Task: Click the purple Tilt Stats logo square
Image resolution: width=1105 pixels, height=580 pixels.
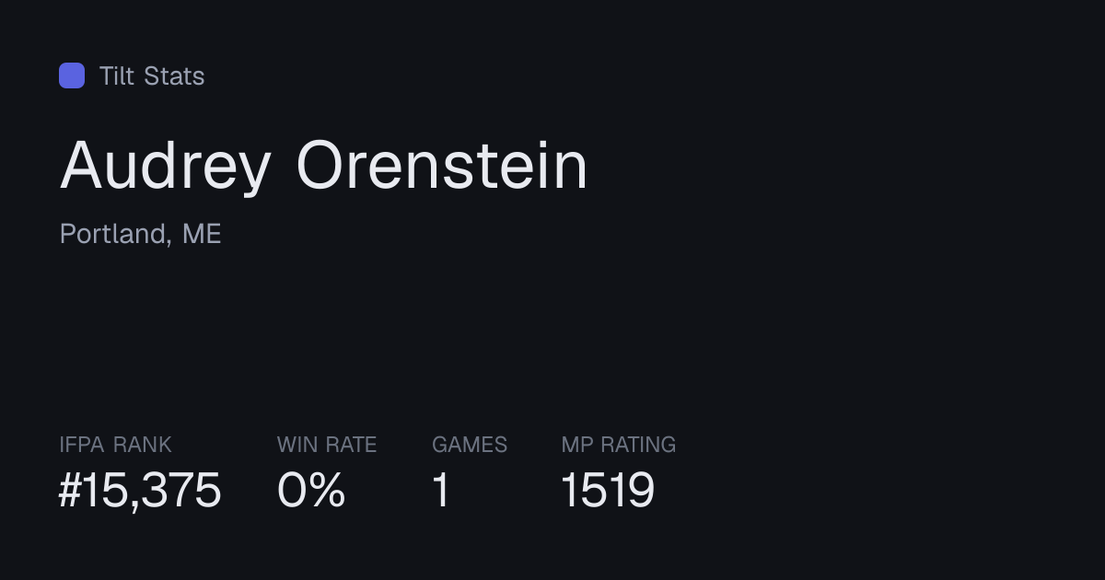Action: click(72, 75)
